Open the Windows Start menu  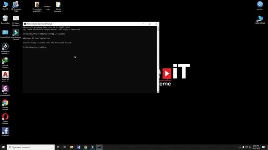click(x=3, y=147)
